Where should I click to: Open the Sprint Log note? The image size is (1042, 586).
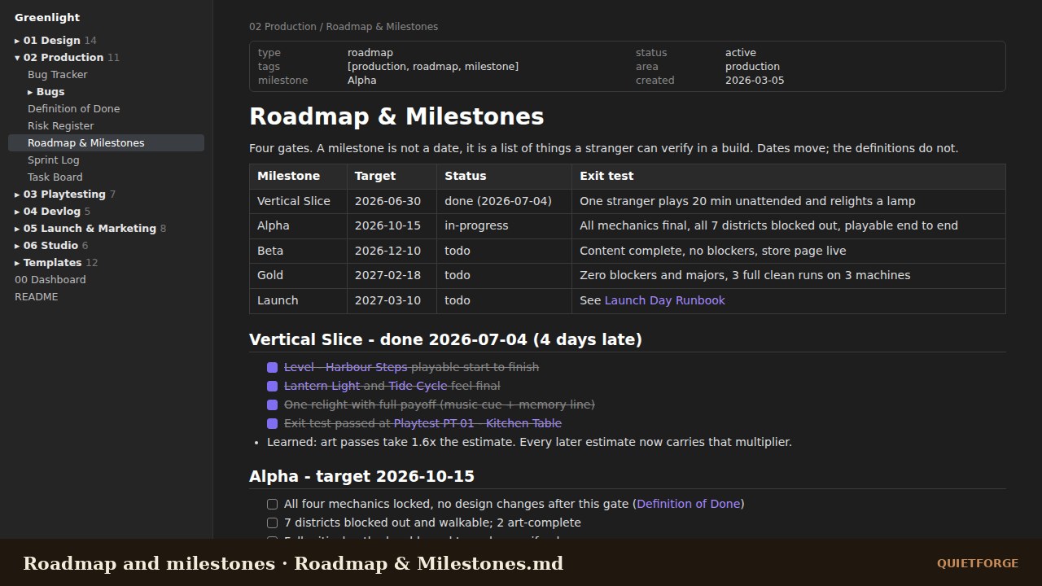tap(53, 160)
